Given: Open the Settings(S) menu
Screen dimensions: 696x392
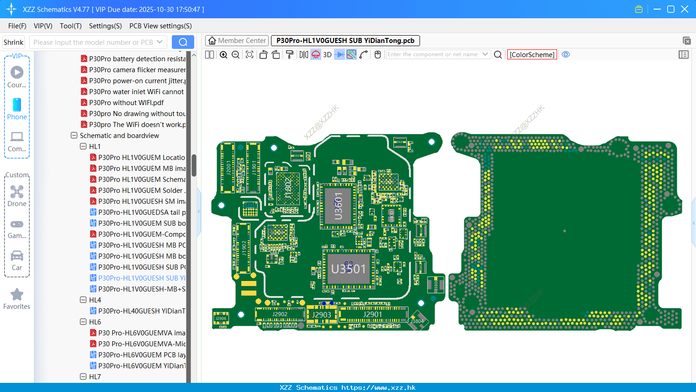Looking at the screenshot, I should pos(106,26).
